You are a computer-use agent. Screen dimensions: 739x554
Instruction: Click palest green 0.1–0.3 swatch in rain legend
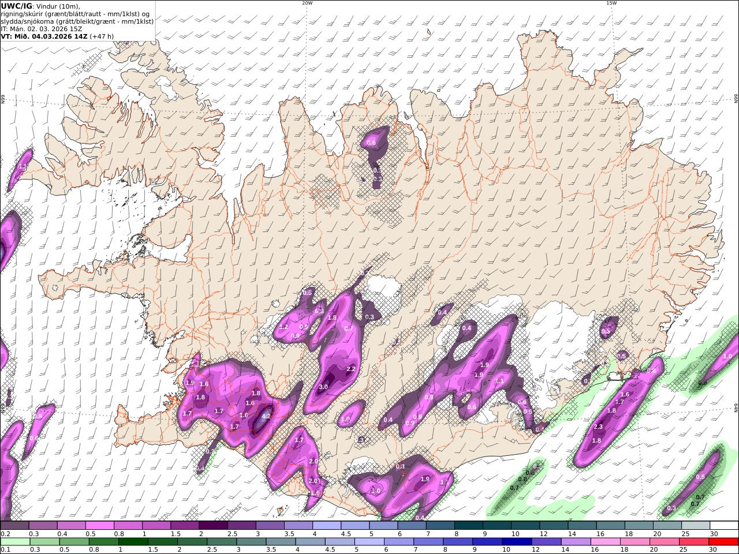15,542
